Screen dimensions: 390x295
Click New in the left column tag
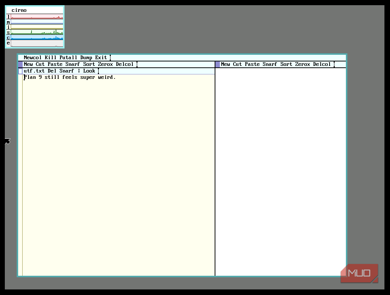[28, 64]
